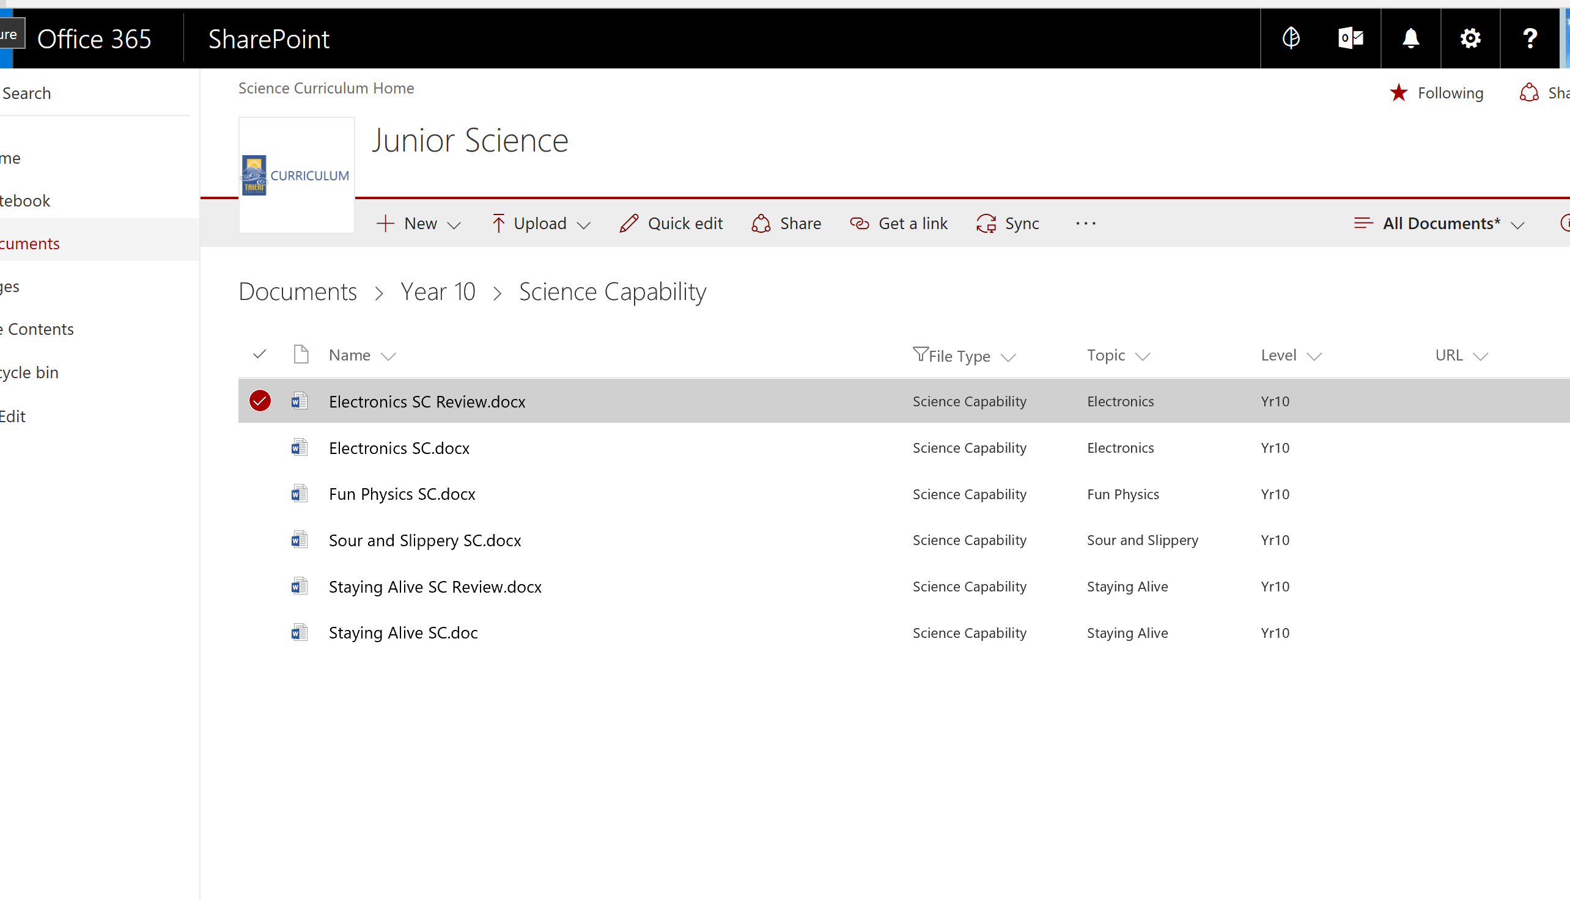Open Staying Alive SC Review.docx

click(435, 587)
